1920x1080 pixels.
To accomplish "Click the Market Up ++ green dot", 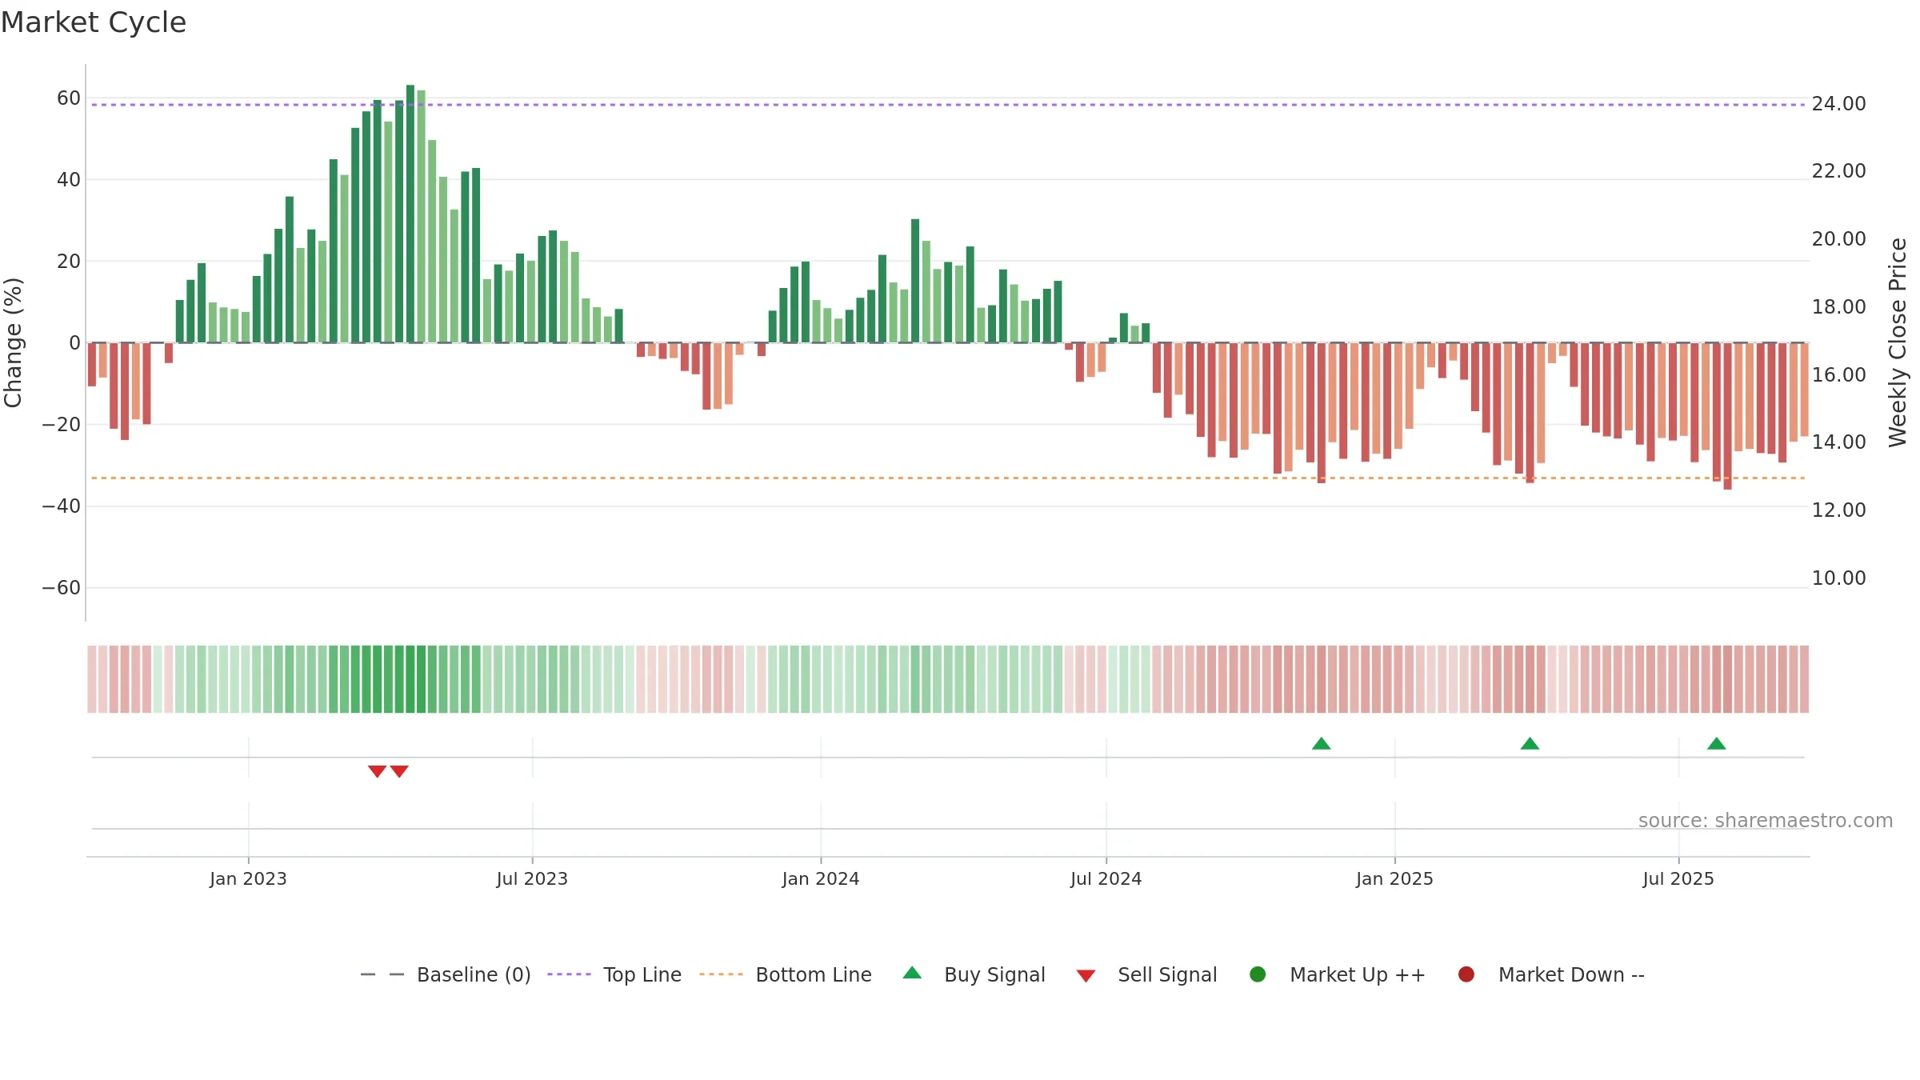I will (x=1258, y=974).
